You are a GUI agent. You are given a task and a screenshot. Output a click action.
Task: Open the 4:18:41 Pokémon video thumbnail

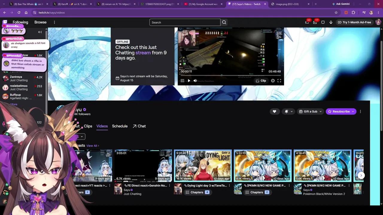click(323, 166)
